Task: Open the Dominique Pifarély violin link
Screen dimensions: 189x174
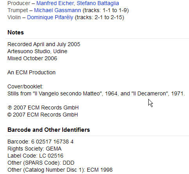Action: coord(50,17)
